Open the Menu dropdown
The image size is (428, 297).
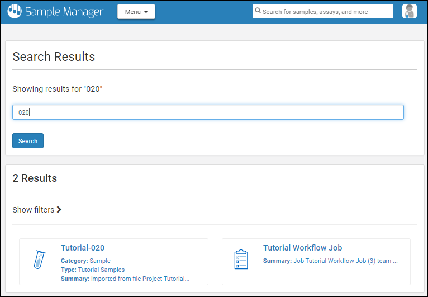136,12
